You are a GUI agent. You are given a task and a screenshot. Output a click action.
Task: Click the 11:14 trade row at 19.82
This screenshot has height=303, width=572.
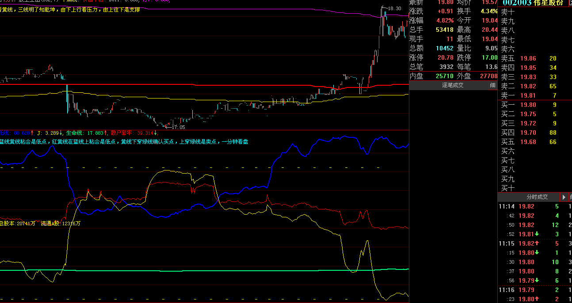(x=535, y=206)
